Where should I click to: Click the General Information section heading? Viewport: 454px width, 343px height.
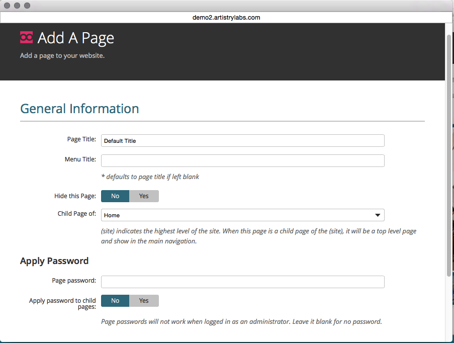coord(79,109)
